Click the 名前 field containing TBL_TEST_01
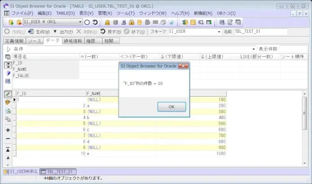Screen dimensions: 312x184 [x=260, y=32]
